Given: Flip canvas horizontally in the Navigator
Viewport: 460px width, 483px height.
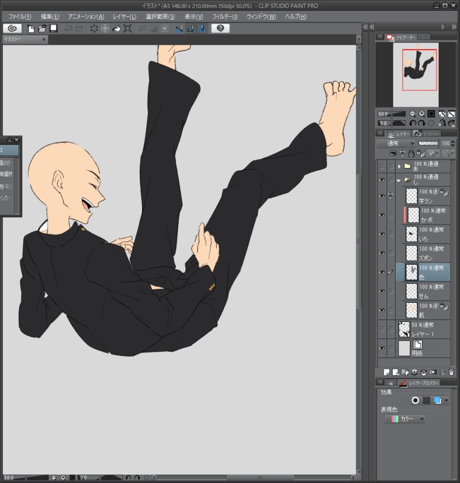Looking at the screenshot, I should point(442,123).
